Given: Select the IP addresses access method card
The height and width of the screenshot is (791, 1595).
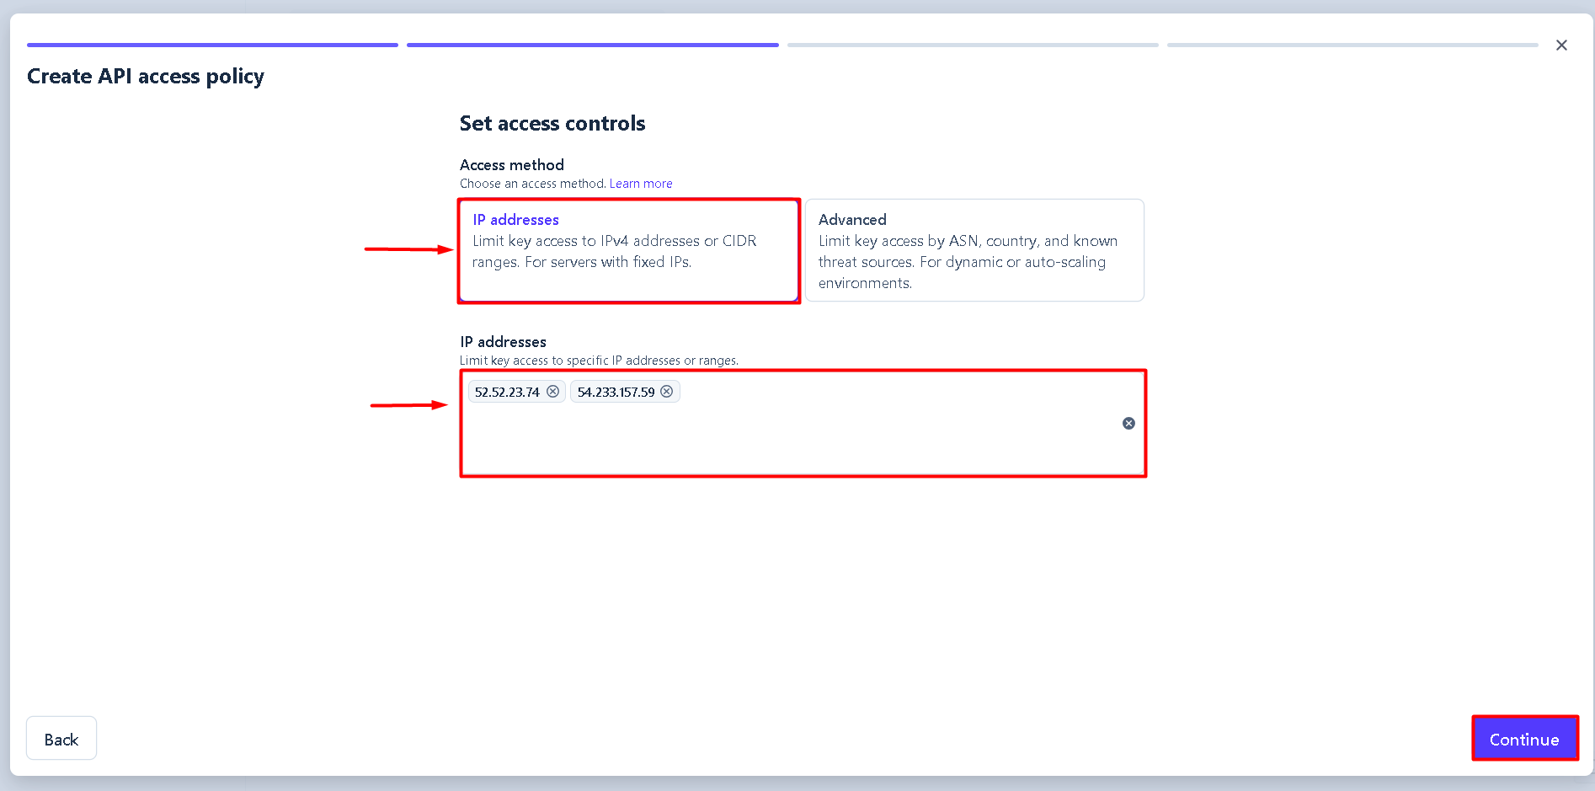Looking at the screenshot, I should [629, 250].
